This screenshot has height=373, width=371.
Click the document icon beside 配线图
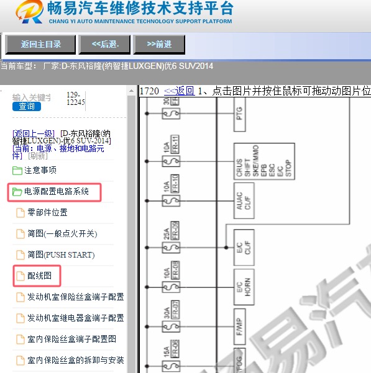coord(21,276)
